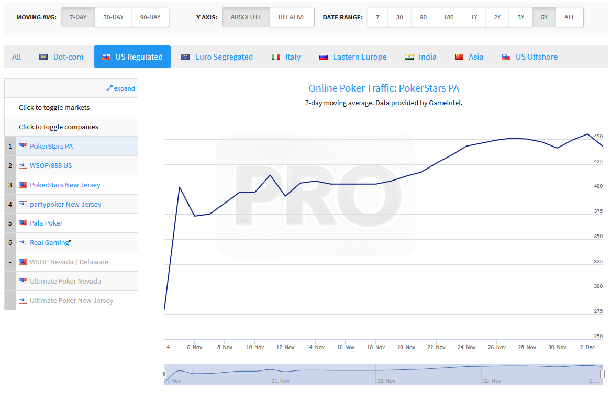Viewport: 611px width, 393px height.
Task: Open the PokerStars New Jersey link
Action: point(65,185)
